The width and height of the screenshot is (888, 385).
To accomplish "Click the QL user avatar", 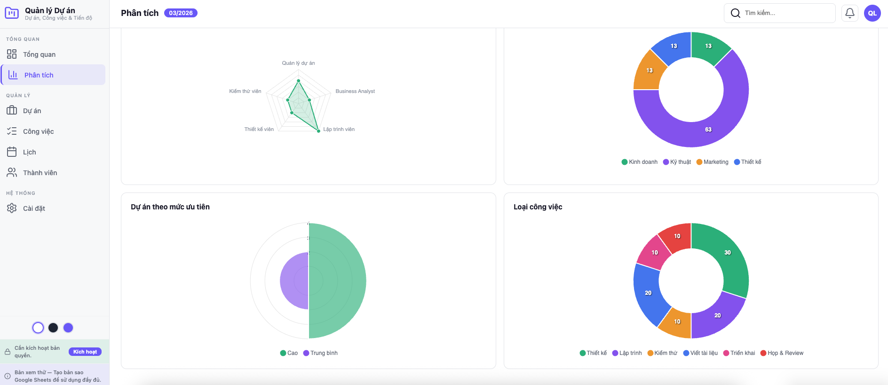I will tap(872, 13).
